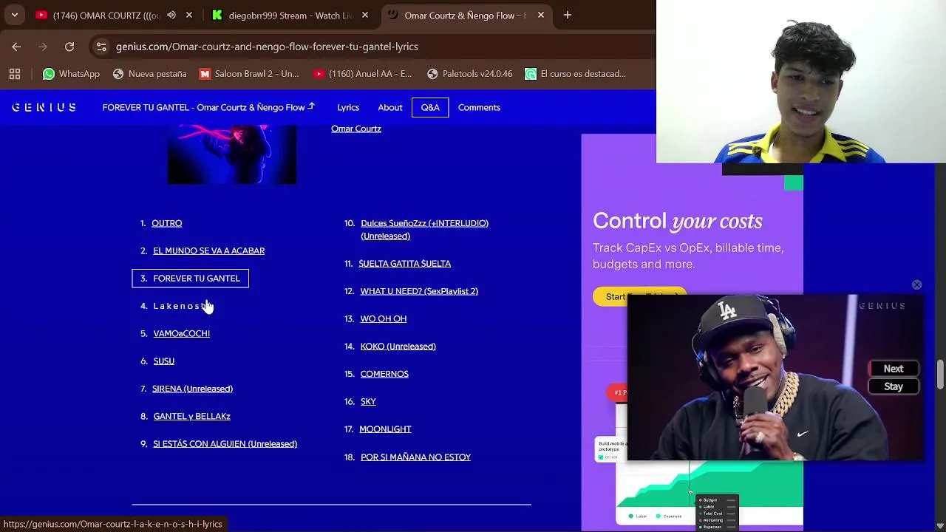The image size is (946, 532).
Task: Open the MOONLIGHT track
Action: (x=385, y=429)
